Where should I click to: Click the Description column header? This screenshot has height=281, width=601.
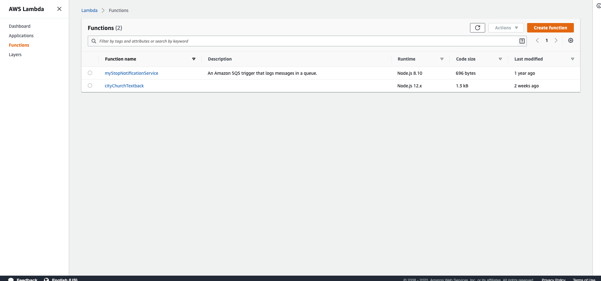pos(220,59)
